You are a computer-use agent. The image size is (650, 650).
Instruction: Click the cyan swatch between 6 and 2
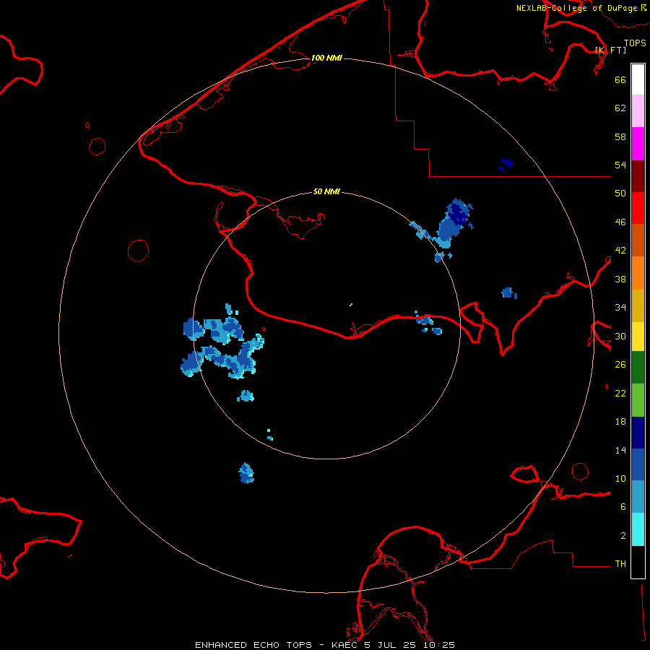coord(638,529)
